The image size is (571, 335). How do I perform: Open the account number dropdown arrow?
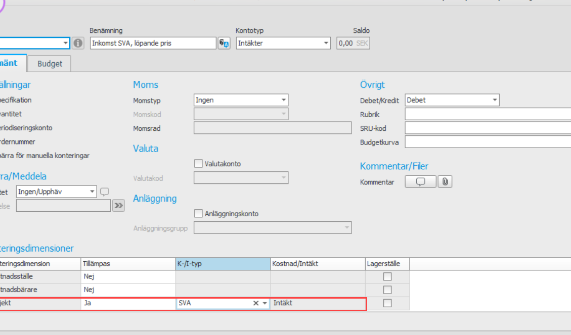pyautogui.click(x=65, y=43)
